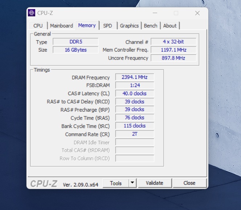This screenshot has height=210, width=241.
Task: Open the Tools dropdown arrow
Action: [132, 183]
